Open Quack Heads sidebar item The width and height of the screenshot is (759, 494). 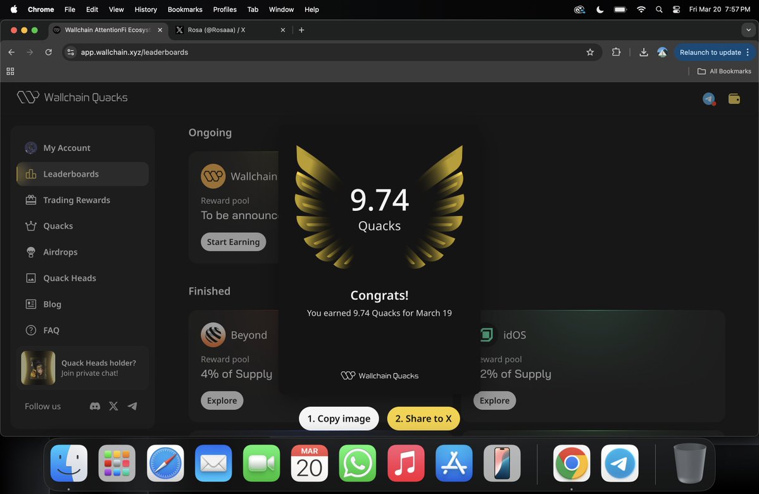click(x=82, y=278)
